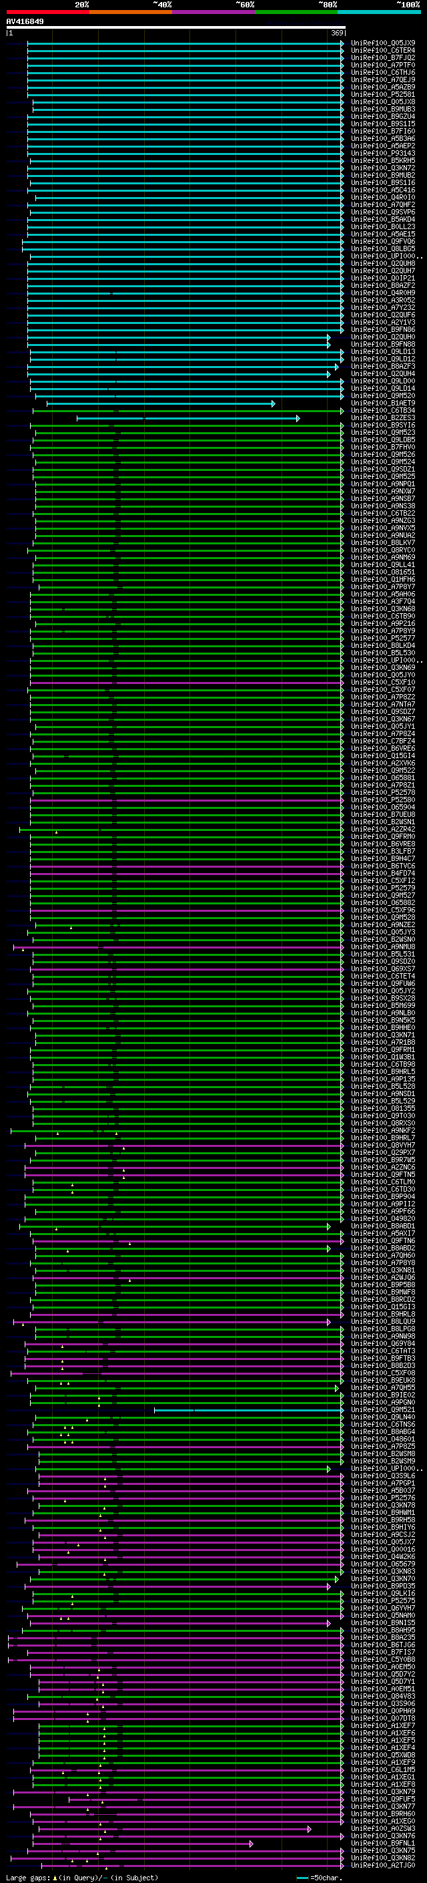The width and height of the screenshot is (427, 1883).
Task: Select hit label UniRef100_P52576
Action: click(383, 1498)
